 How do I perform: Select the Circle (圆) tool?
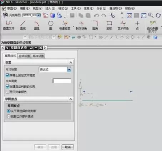(x=51, y=25)
